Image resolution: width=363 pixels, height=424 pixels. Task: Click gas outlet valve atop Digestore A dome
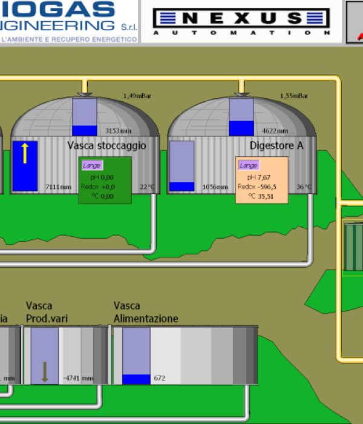pyautogui.click(x=241, y=94)
